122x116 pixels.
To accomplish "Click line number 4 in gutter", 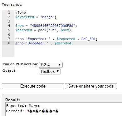I will [x=9, y=26].
